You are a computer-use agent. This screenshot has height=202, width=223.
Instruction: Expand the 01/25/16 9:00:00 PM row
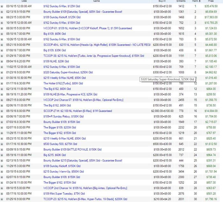coord(2,199)
